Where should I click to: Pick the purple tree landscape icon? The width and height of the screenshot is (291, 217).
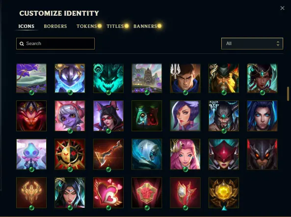point(31,78)
